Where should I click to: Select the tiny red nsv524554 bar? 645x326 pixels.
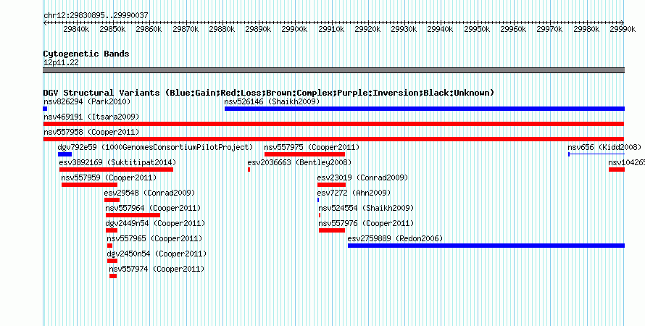[320, 215]
